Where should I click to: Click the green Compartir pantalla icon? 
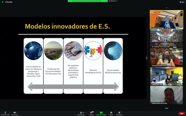coord(101,112)
